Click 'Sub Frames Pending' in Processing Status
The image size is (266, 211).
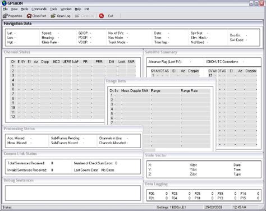pyautogui.click(x=65, y=138)
